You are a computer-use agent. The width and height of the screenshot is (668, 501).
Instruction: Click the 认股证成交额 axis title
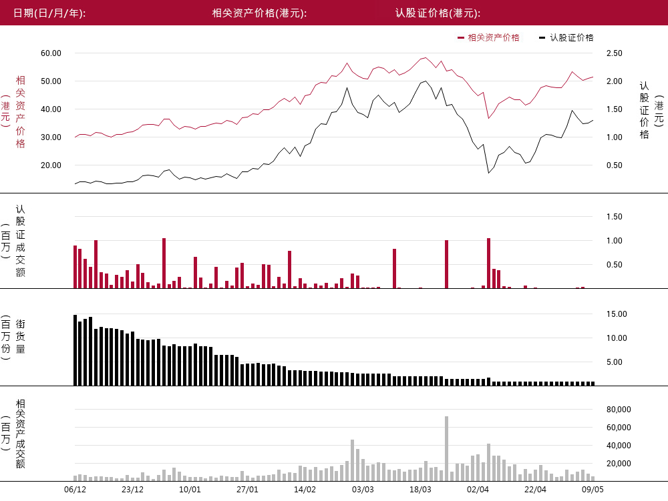pyautogui.click(x=20, y=241)
